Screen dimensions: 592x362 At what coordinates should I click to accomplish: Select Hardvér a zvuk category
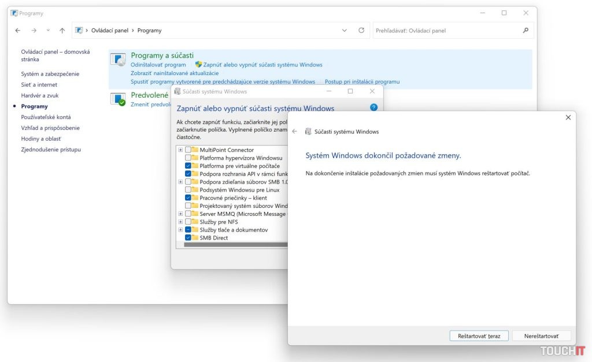40,95
